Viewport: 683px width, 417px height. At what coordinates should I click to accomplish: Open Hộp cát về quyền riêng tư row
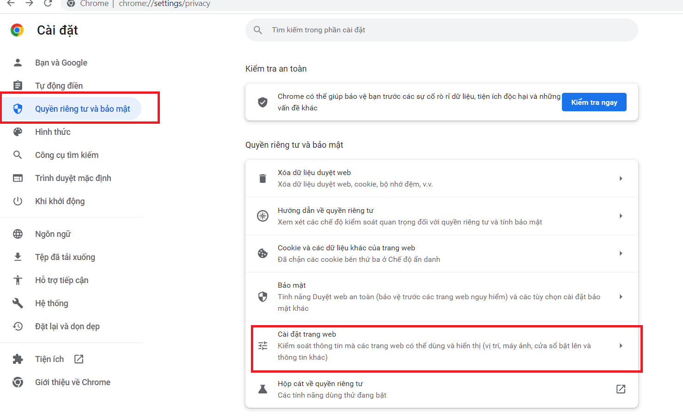441,389
